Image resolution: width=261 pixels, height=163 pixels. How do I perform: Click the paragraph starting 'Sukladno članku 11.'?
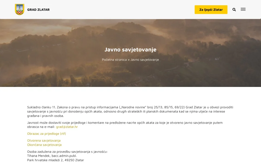[130, 111]
